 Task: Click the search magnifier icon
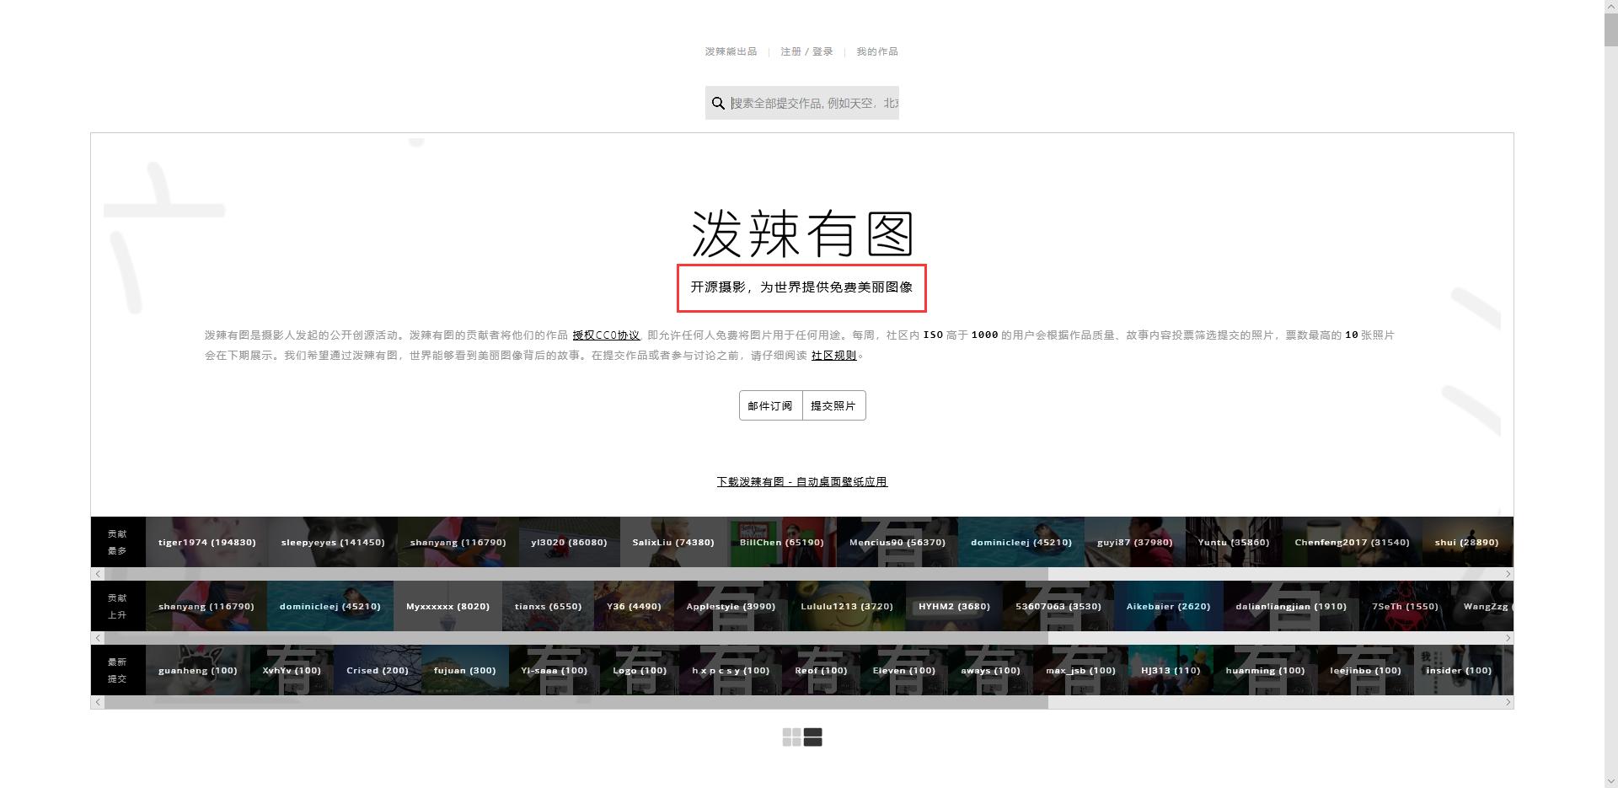point(718,102)
